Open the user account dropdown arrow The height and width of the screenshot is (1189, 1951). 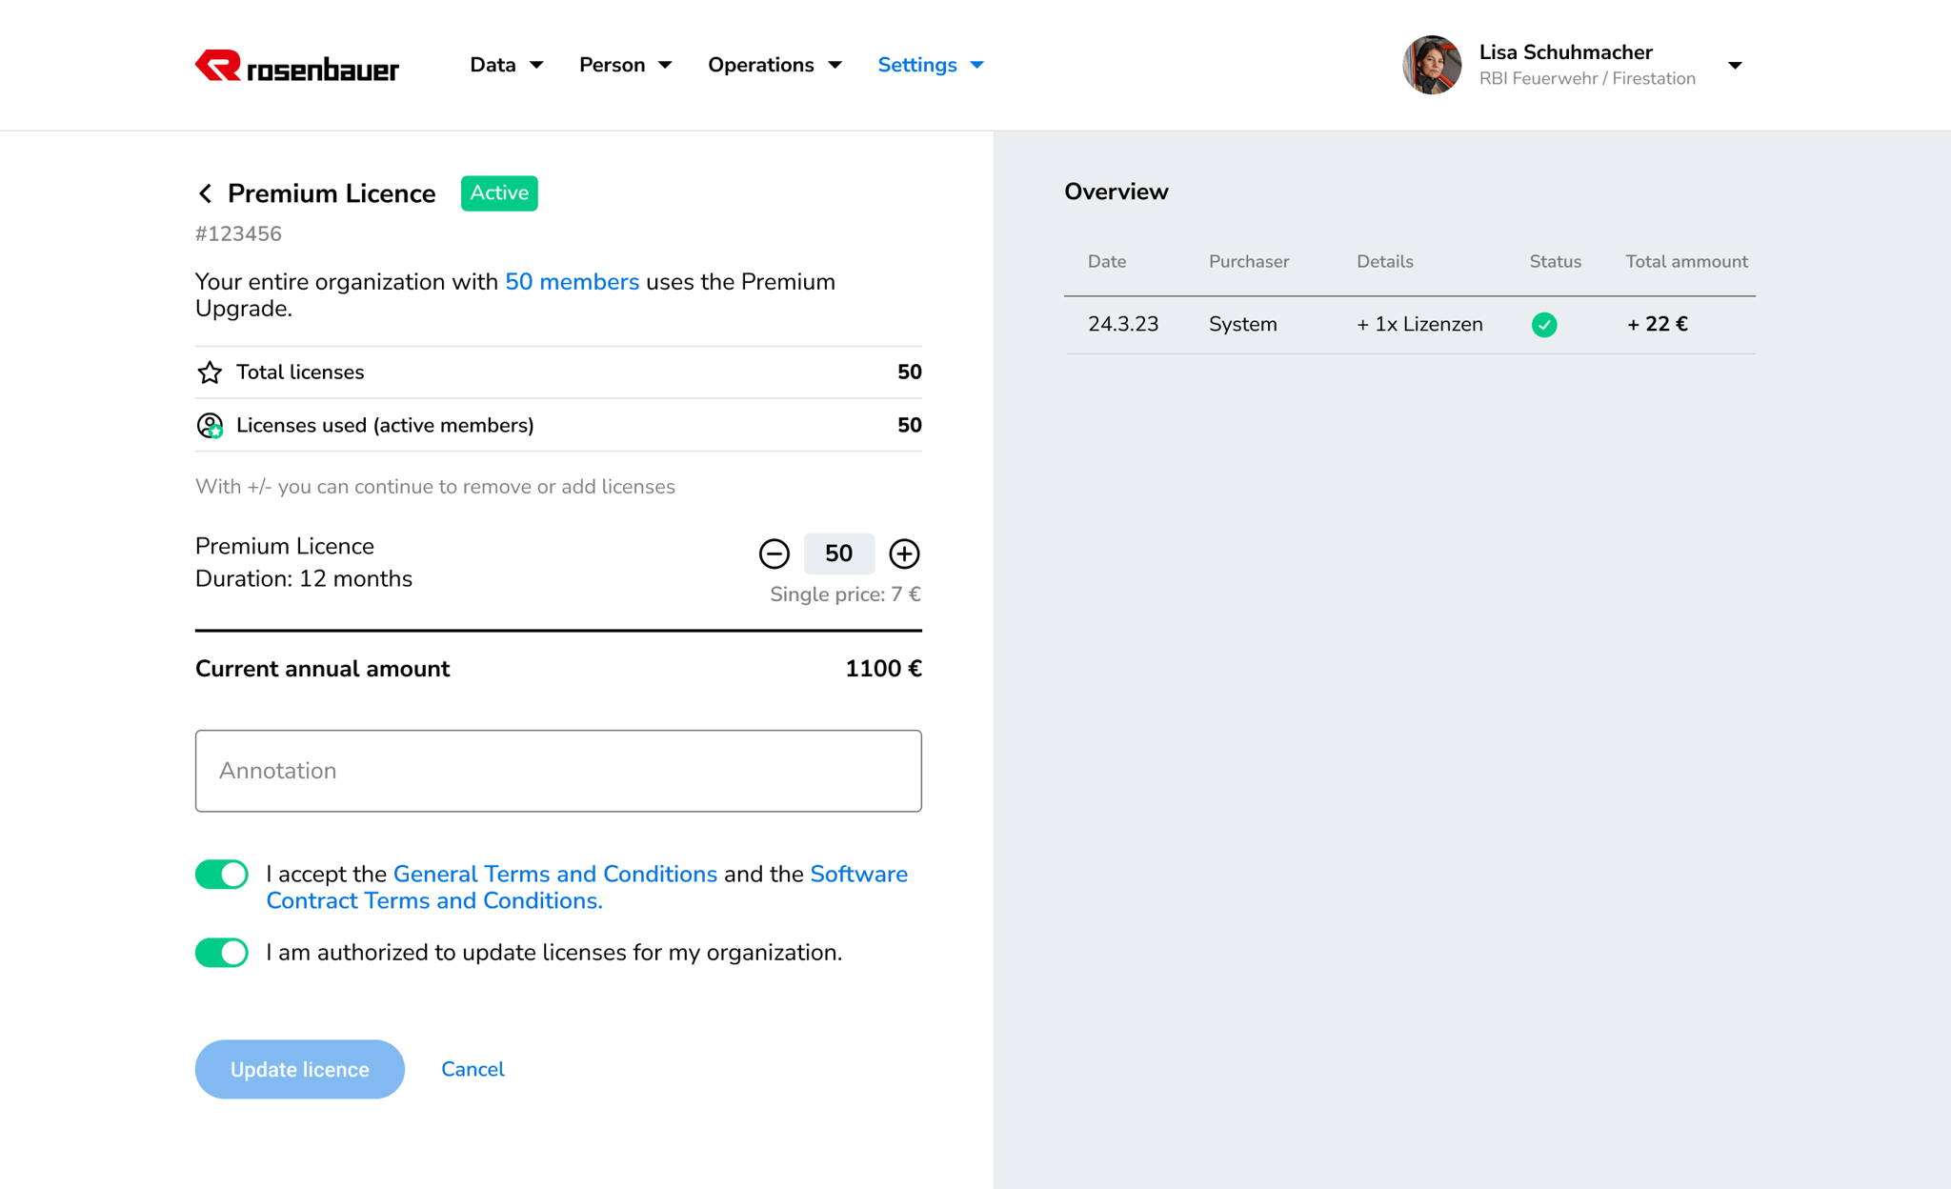(1734, 66)
